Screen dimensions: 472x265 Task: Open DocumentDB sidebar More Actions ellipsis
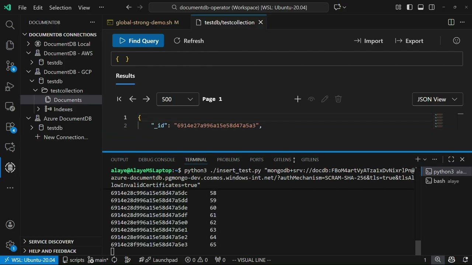[92, 22]
